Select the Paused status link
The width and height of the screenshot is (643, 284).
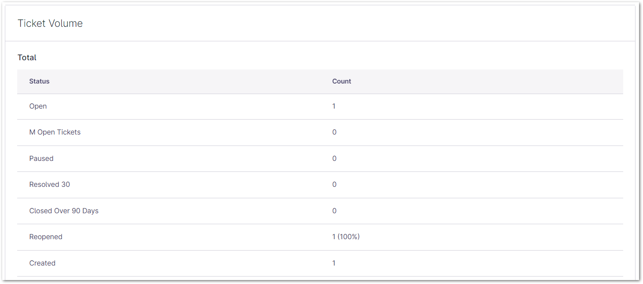[x=41, y=158]
